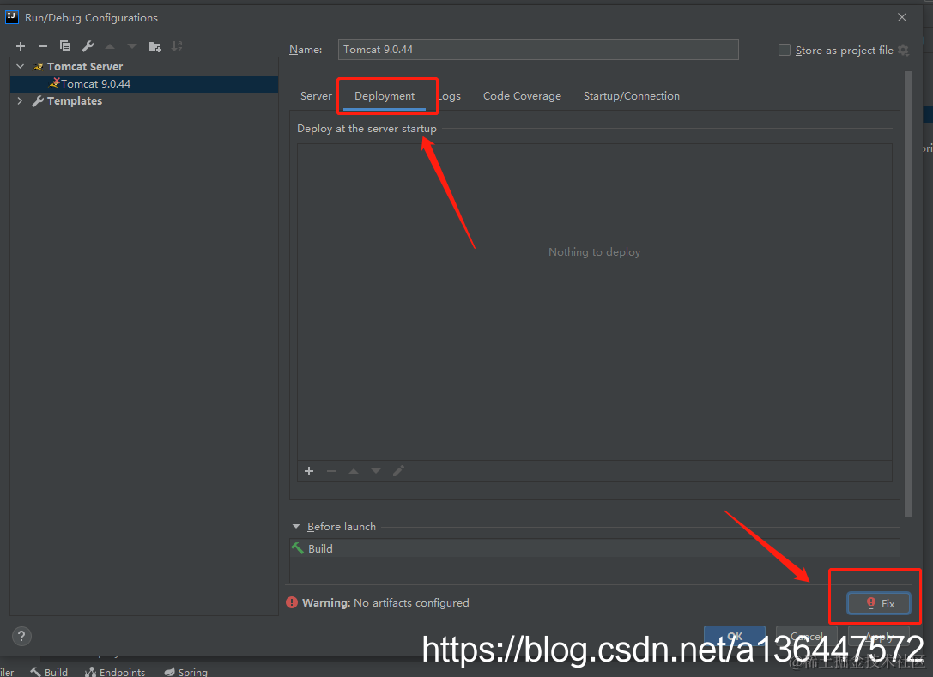Add new configuration with plus icon
Image resolution: width=933 pixels, height=677 pixels.
point(21,46)
